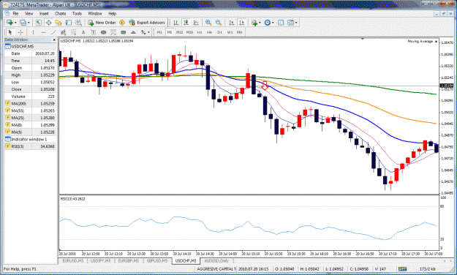Toggle chart Auto Scroll
This screenshot has height=275, width=457.
click(231, 23)
